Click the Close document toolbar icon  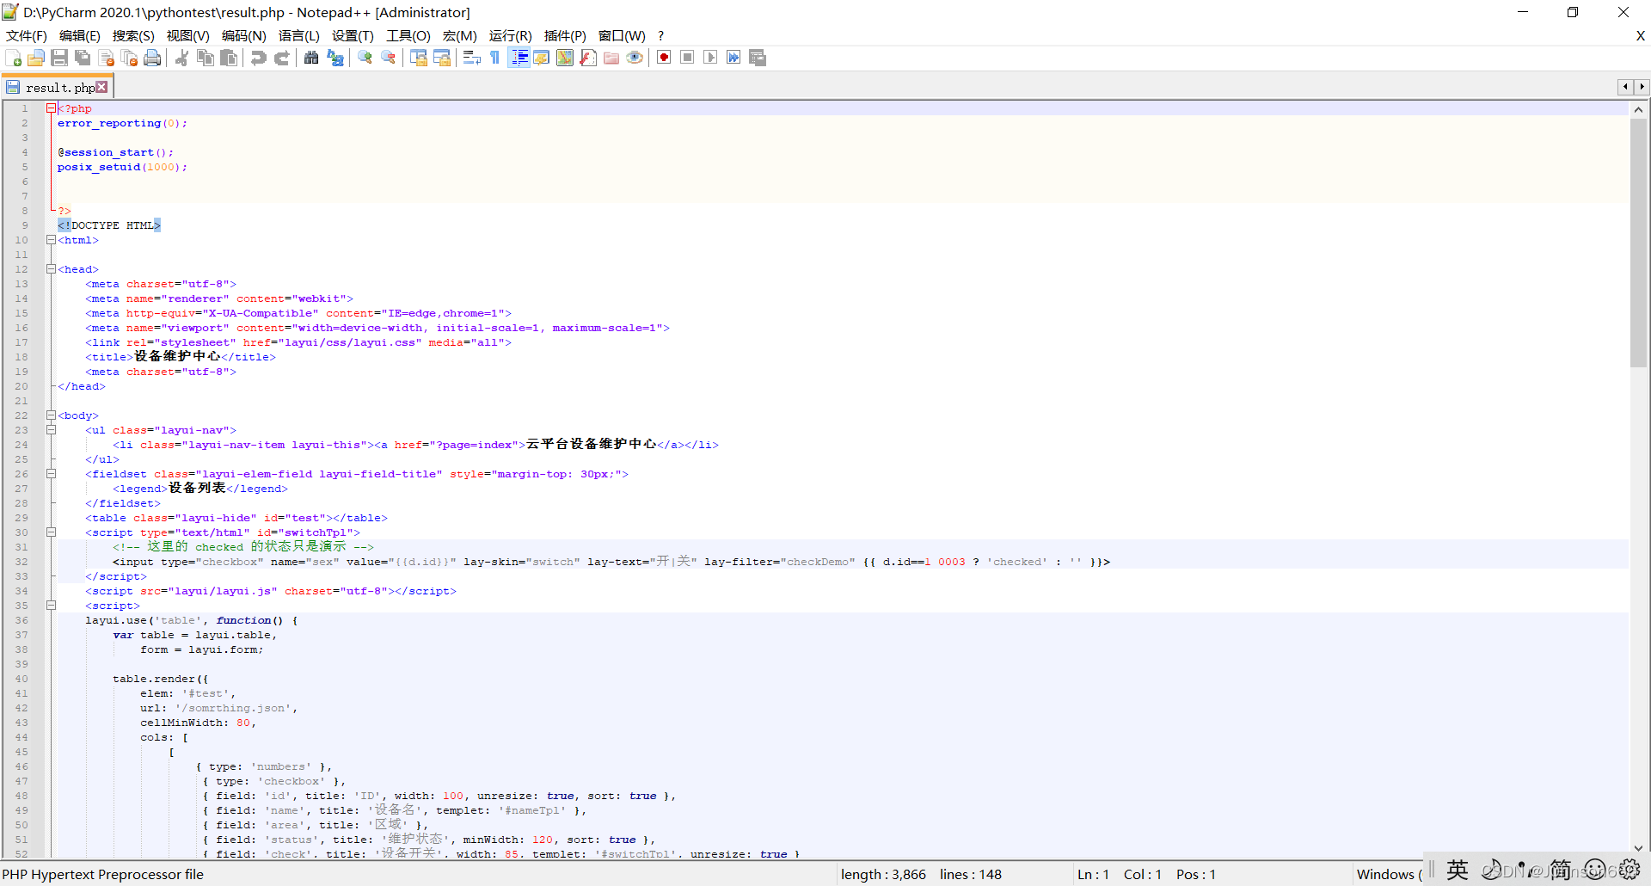[107, 58]
